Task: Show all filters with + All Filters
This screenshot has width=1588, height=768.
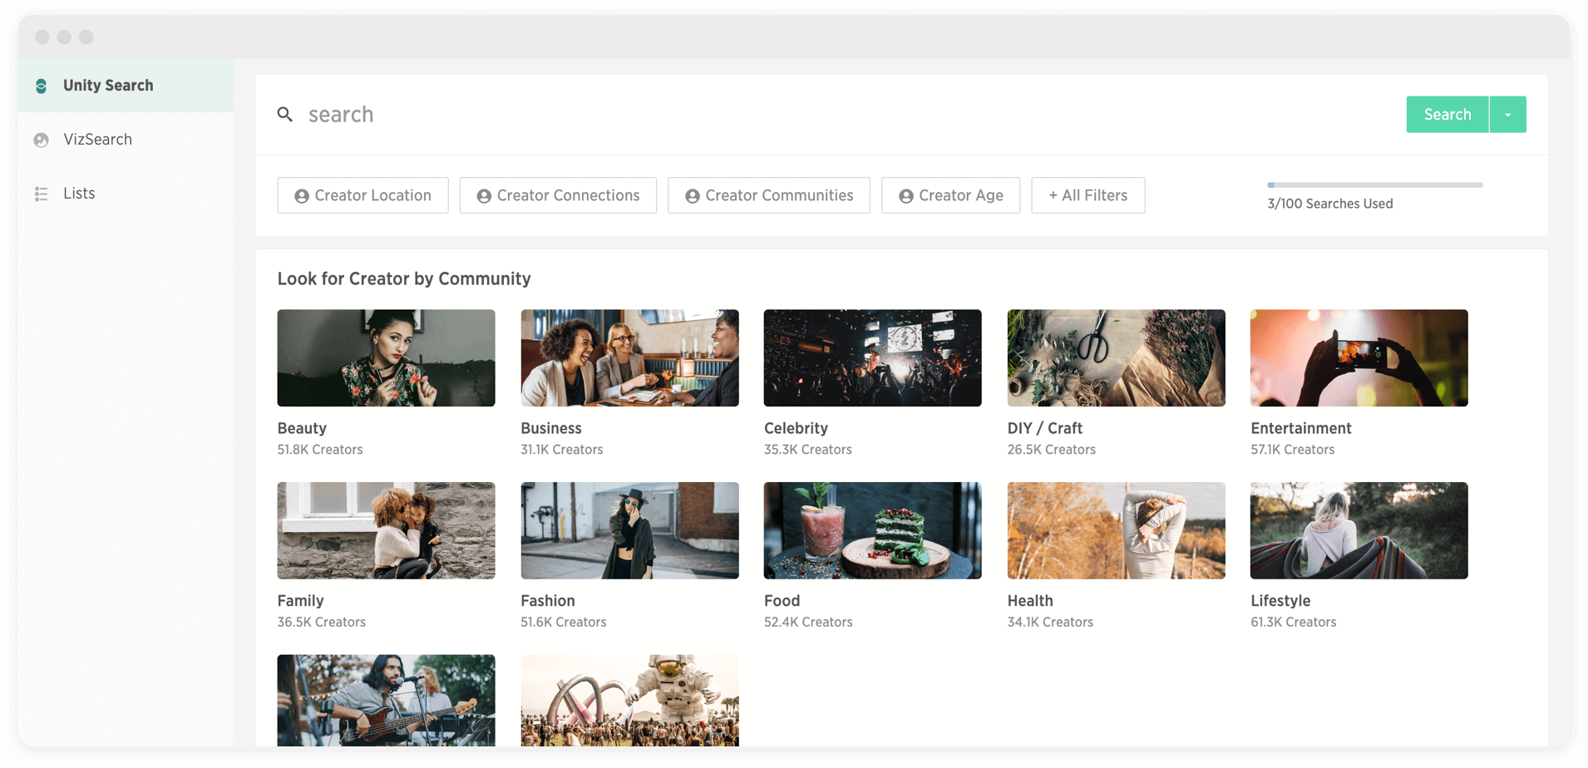Action: point(1088,195)
